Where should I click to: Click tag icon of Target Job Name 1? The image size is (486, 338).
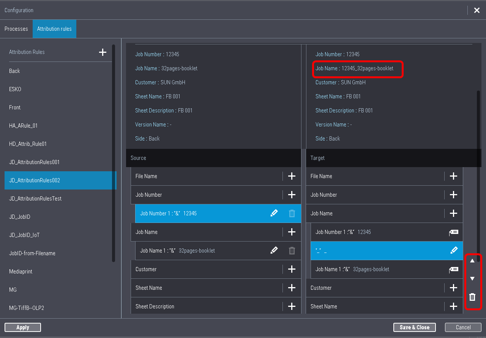454,269
